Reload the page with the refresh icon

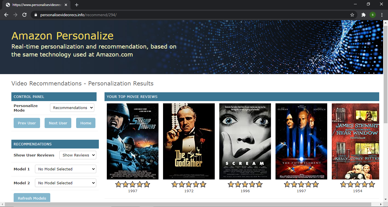(24, 15)
